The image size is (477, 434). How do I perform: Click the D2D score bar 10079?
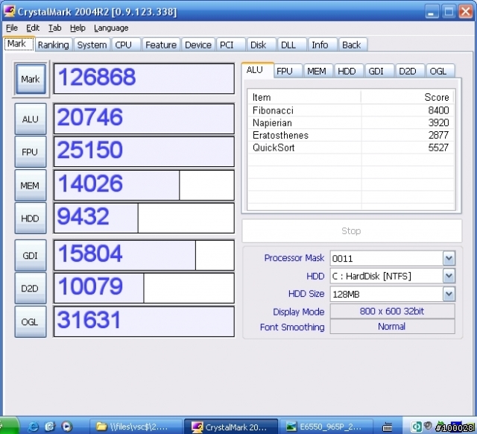(x=144, y=288)
